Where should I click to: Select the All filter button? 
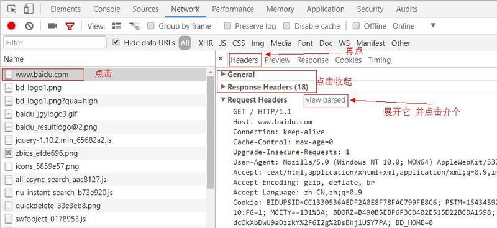pos(185,43)
